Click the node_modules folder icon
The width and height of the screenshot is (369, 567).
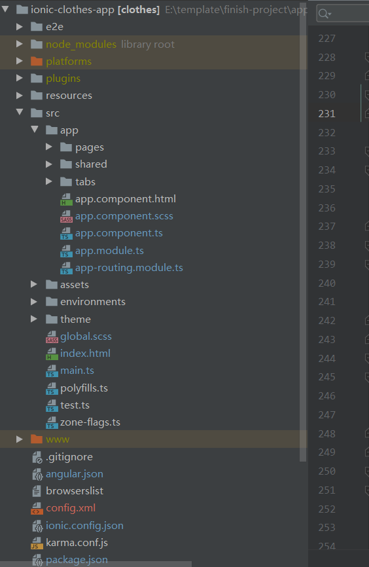pos(37,44)
